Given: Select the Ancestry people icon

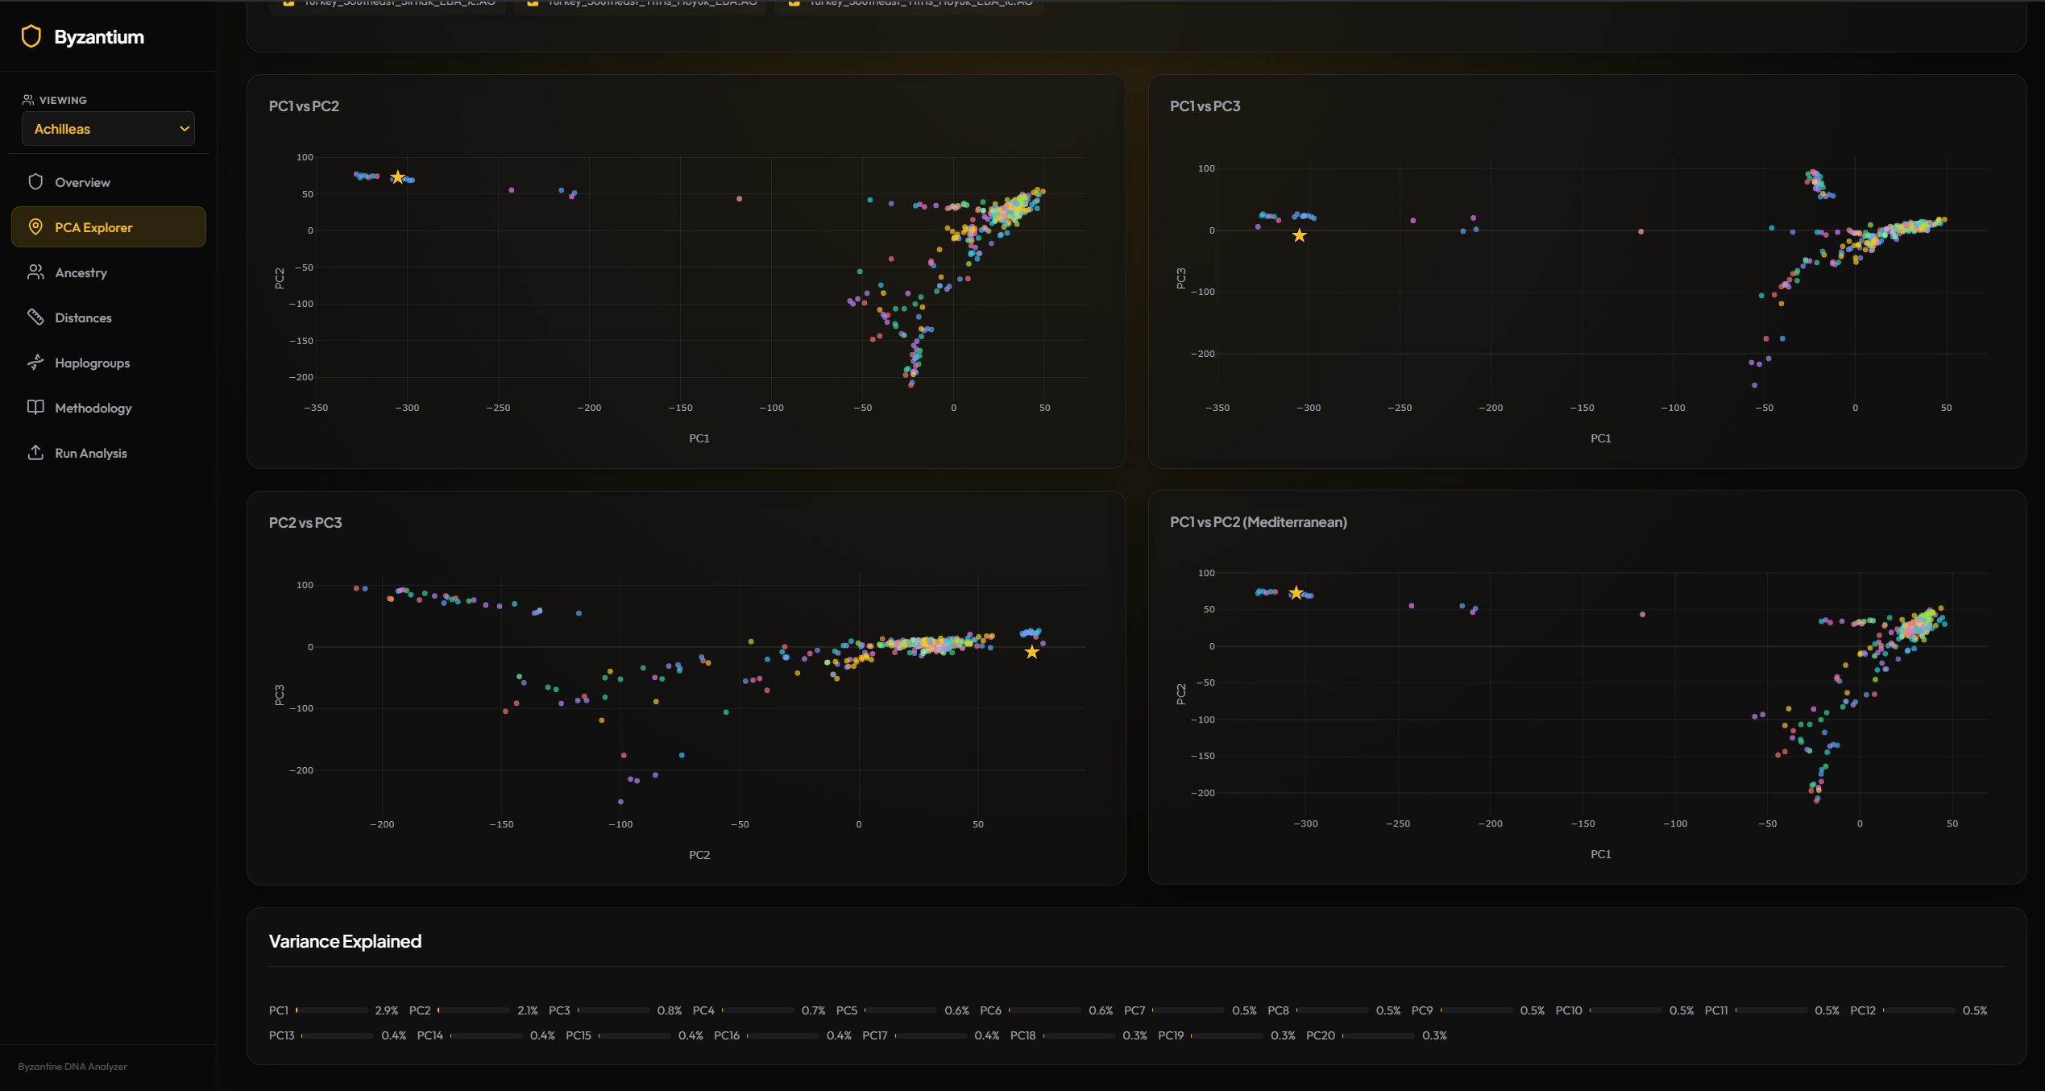Looking at the screenshot, I should click(x=35, y=272).
